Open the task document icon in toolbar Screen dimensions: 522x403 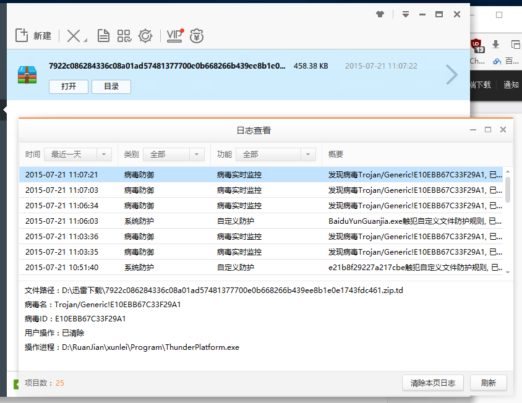tap(104, 36)
